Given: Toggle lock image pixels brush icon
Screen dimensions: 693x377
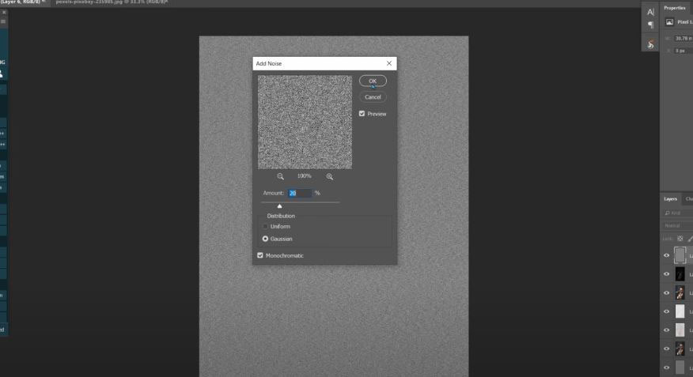Looking at the screenshot, I should click(690, 239).
